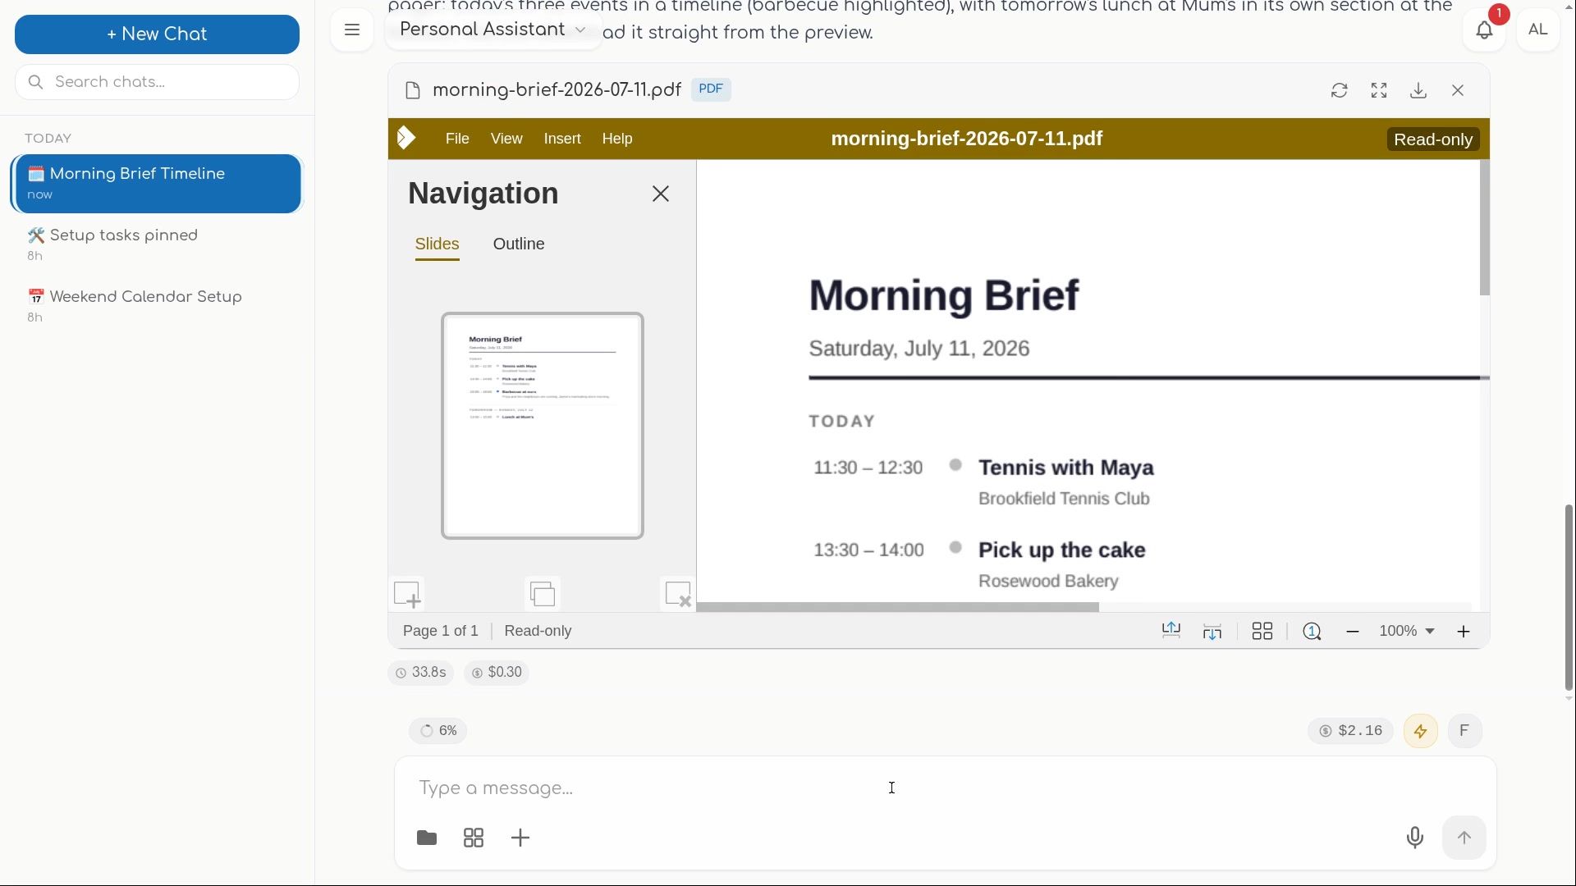Screen dimensions: 1576x886
Task: Click the $0.30 cost badge
Action: click(497, 673)
